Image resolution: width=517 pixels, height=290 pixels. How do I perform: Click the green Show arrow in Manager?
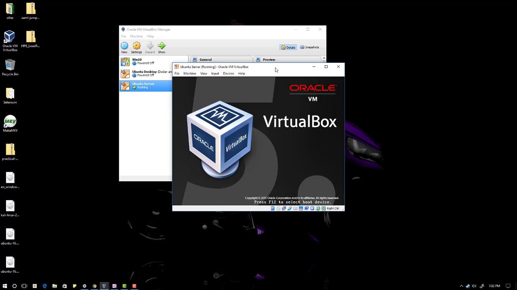pyautogui.click(x=162, y=48)
